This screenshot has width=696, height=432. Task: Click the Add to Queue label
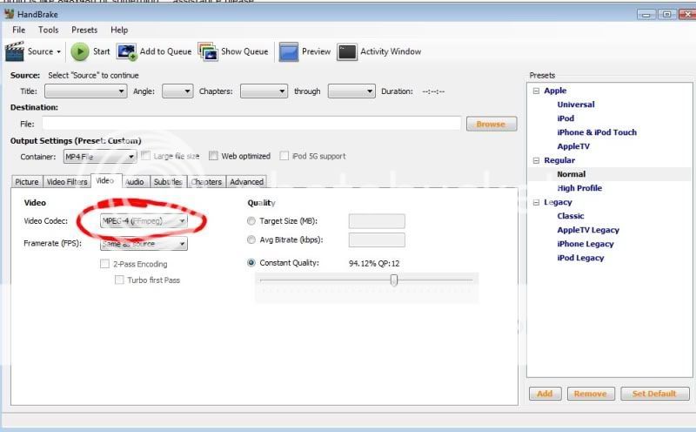click(x=165, y=51)
